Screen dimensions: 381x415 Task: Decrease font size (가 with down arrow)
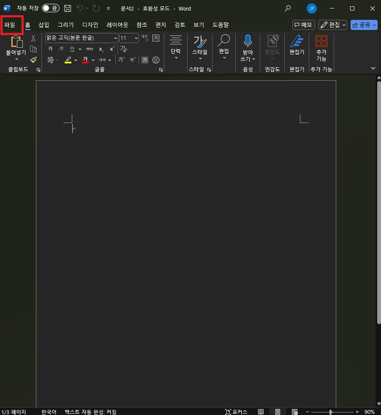point(133,60)
